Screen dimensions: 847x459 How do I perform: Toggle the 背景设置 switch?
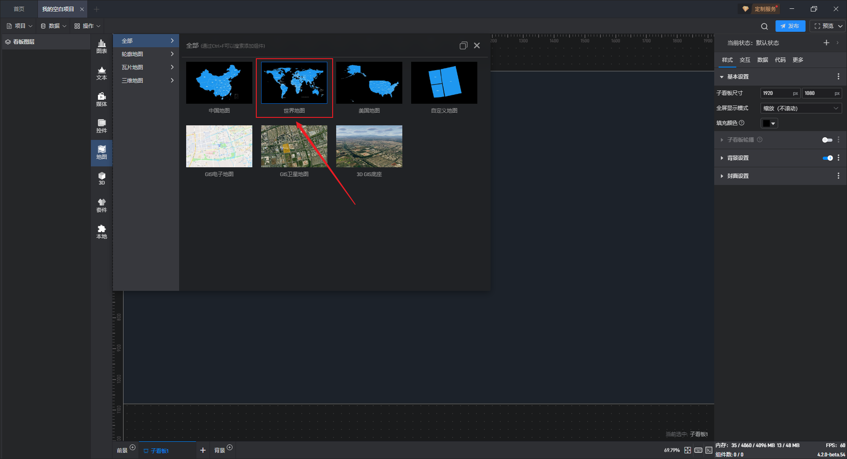point(827,158)
